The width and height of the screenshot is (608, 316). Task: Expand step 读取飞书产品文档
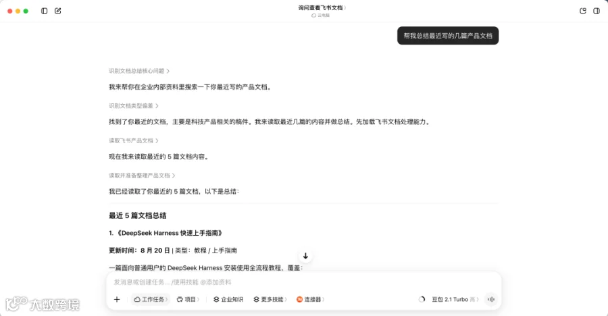tap(133, 140)
